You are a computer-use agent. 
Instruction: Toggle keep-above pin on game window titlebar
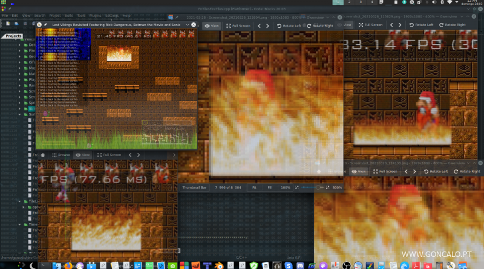tap(45, 25)
